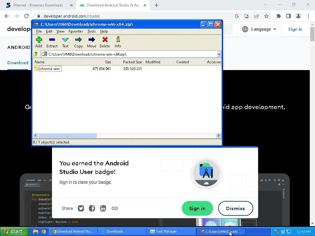Click the web page vertical scrollbar thumb
This screenshot has width=315, height=236.
pos(312,34)
